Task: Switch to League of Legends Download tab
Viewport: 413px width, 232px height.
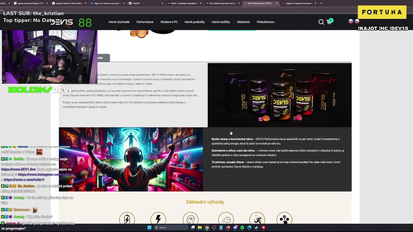Action: [x=298, y=3]
